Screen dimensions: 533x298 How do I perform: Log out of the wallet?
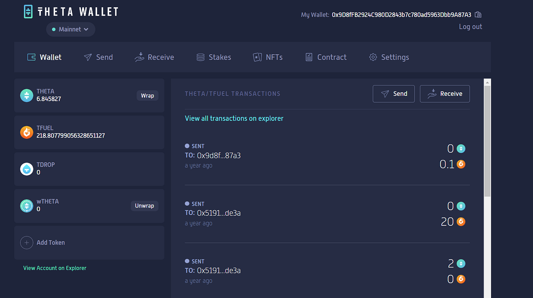click(471, 27)
